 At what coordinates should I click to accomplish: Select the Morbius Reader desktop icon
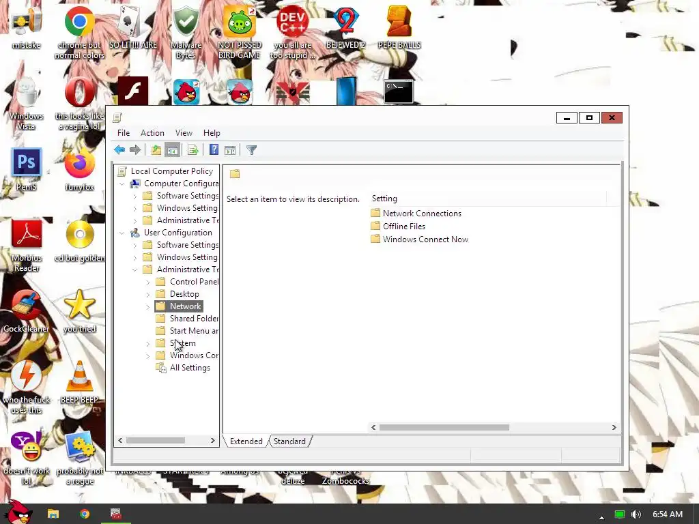tap(27, 245)
